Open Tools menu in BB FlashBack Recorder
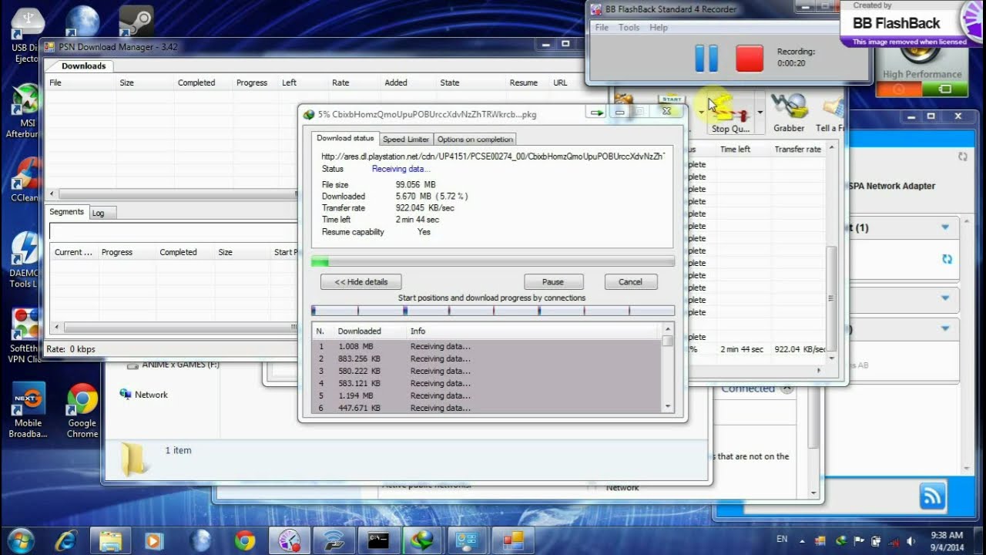 tap(629, 27)
